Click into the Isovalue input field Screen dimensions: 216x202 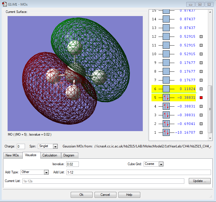[x=72, y=164]
